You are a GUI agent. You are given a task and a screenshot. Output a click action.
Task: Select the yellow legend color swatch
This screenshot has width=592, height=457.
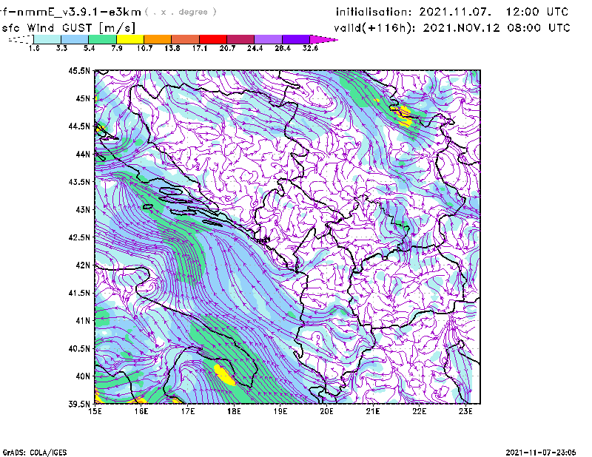[130, 39]
